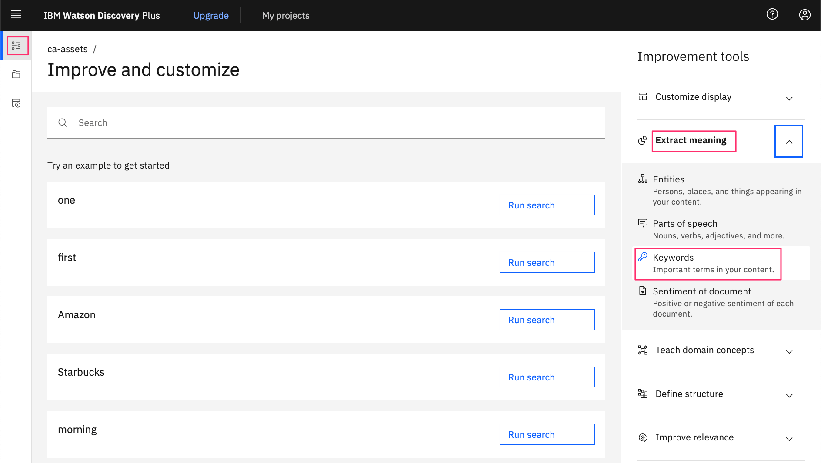The width and height of the screenshot is (821, 463).
Task: Open the user profile icon
Action: click(805, 15)
